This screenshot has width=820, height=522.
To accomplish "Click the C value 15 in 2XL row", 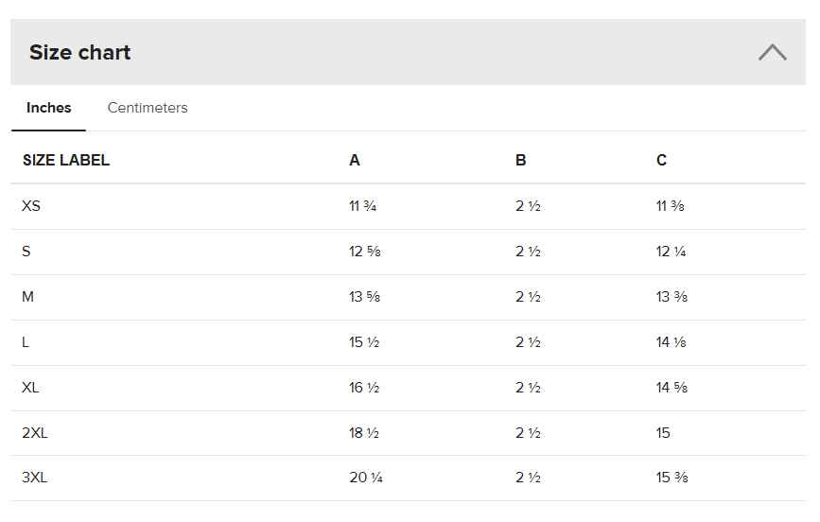I will 663,433.
